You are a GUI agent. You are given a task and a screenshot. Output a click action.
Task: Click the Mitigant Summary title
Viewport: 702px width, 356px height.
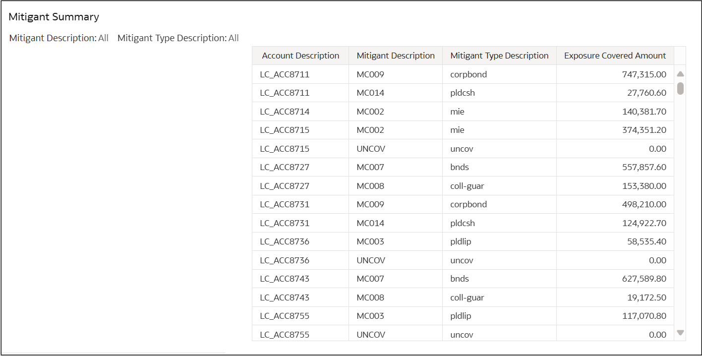point(54,16)
